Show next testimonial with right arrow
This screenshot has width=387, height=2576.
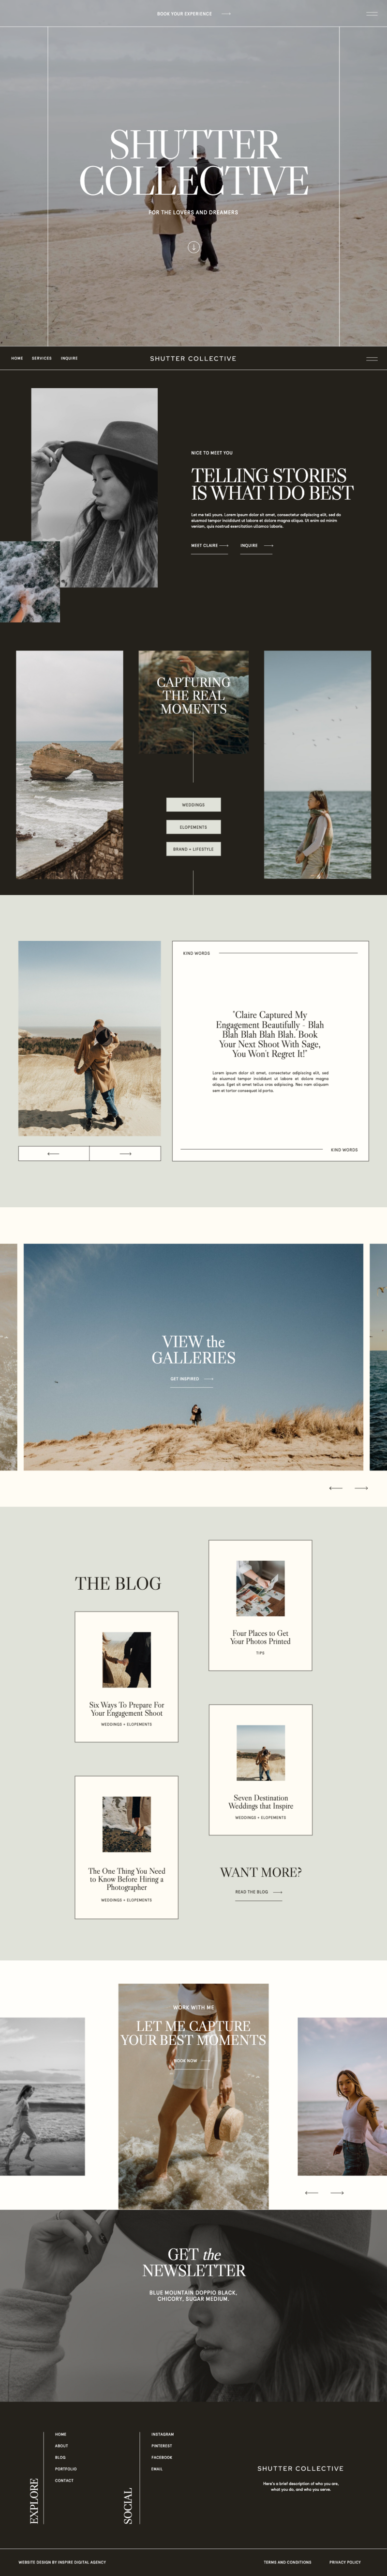pyautogui.click(x=126, y=1153)
